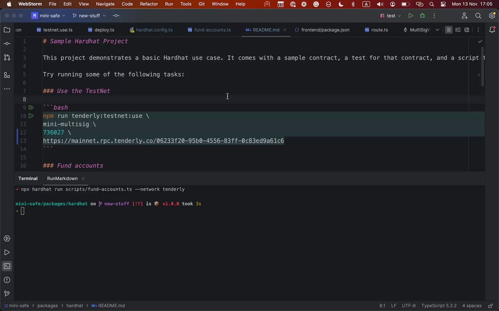This screenshot has height=311, width=499.
Task: Run the npm command on line 10
Action: click(31, 116)
